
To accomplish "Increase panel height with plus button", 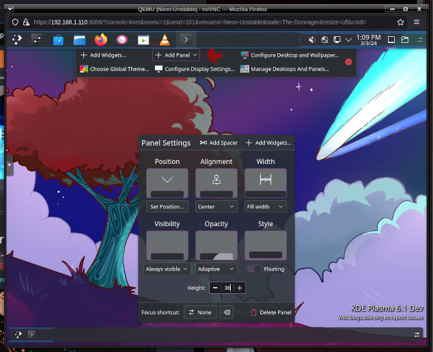I will (240, 288).
